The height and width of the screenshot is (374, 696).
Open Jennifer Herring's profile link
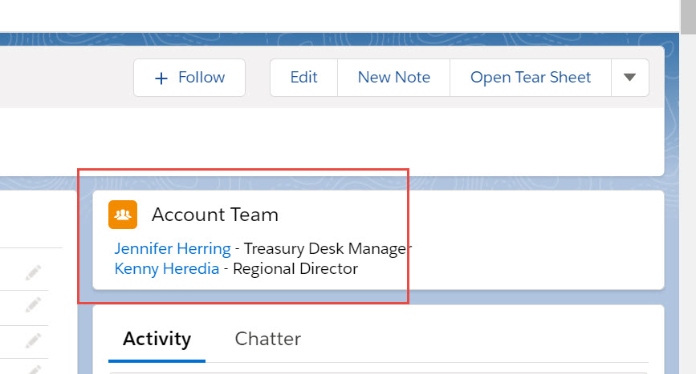point(173,248)
